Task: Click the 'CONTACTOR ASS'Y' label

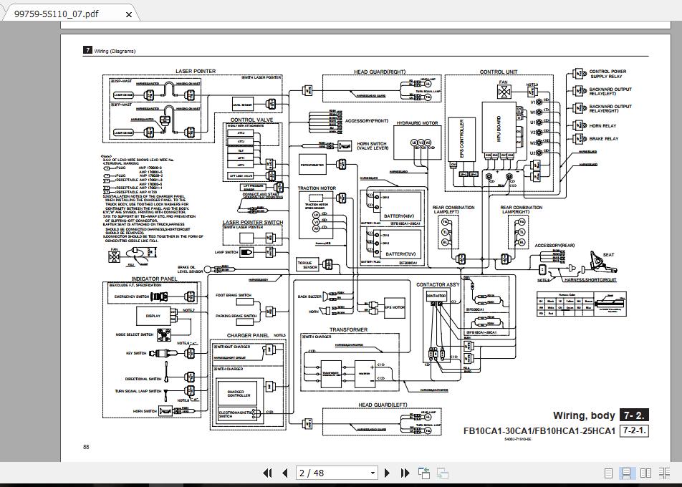Action: tap(438, 284)
